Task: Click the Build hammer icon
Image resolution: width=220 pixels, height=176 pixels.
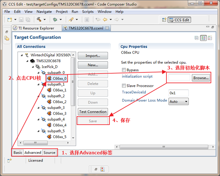Action: click(39, 19)
